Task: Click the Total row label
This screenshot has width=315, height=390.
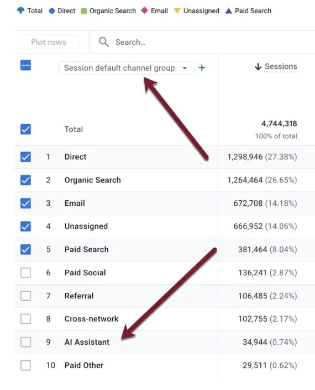Action: click(x=73, y=129)
